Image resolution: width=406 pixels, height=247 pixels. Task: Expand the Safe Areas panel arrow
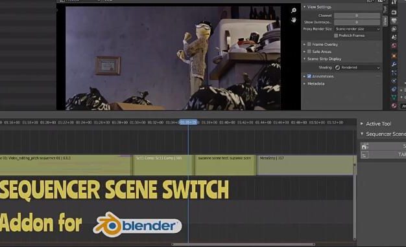pyautogui.click(x=305, y=52)
